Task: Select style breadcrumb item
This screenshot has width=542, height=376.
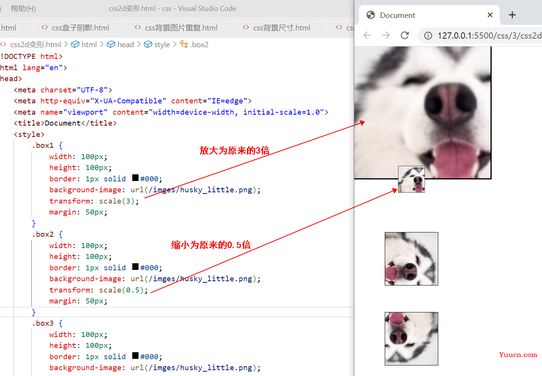Action: pyautogui.click(x=162, y=44)
